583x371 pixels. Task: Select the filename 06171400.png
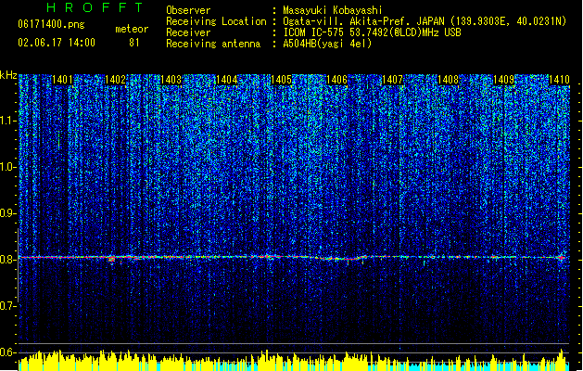[51, 24]
